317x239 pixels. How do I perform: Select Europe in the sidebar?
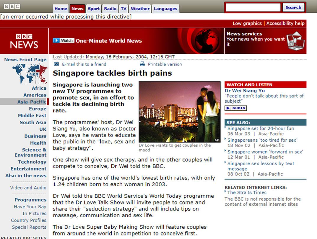click(38, 109)
